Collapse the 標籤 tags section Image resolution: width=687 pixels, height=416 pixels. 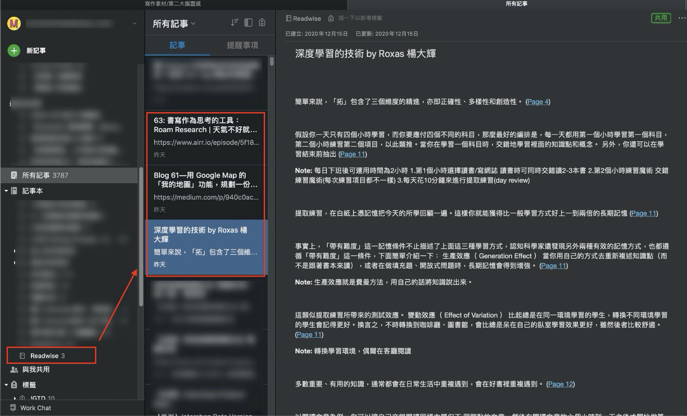[6, 385]
